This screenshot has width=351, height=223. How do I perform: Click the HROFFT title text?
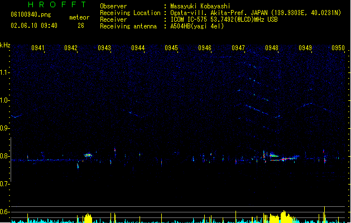point(57,4)
